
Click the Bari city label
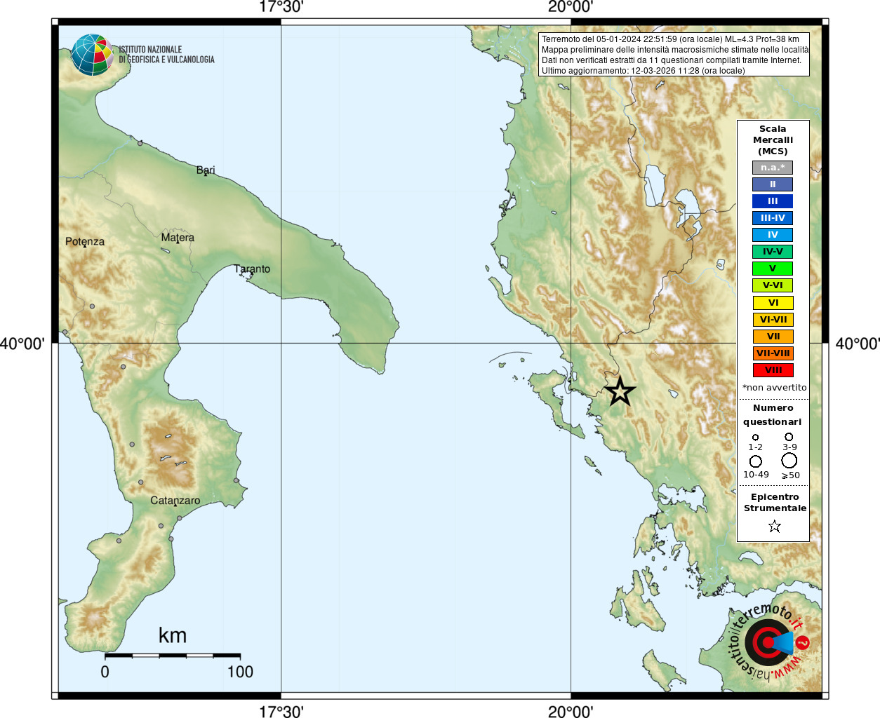pyautogui.click(x=206, y=170)
